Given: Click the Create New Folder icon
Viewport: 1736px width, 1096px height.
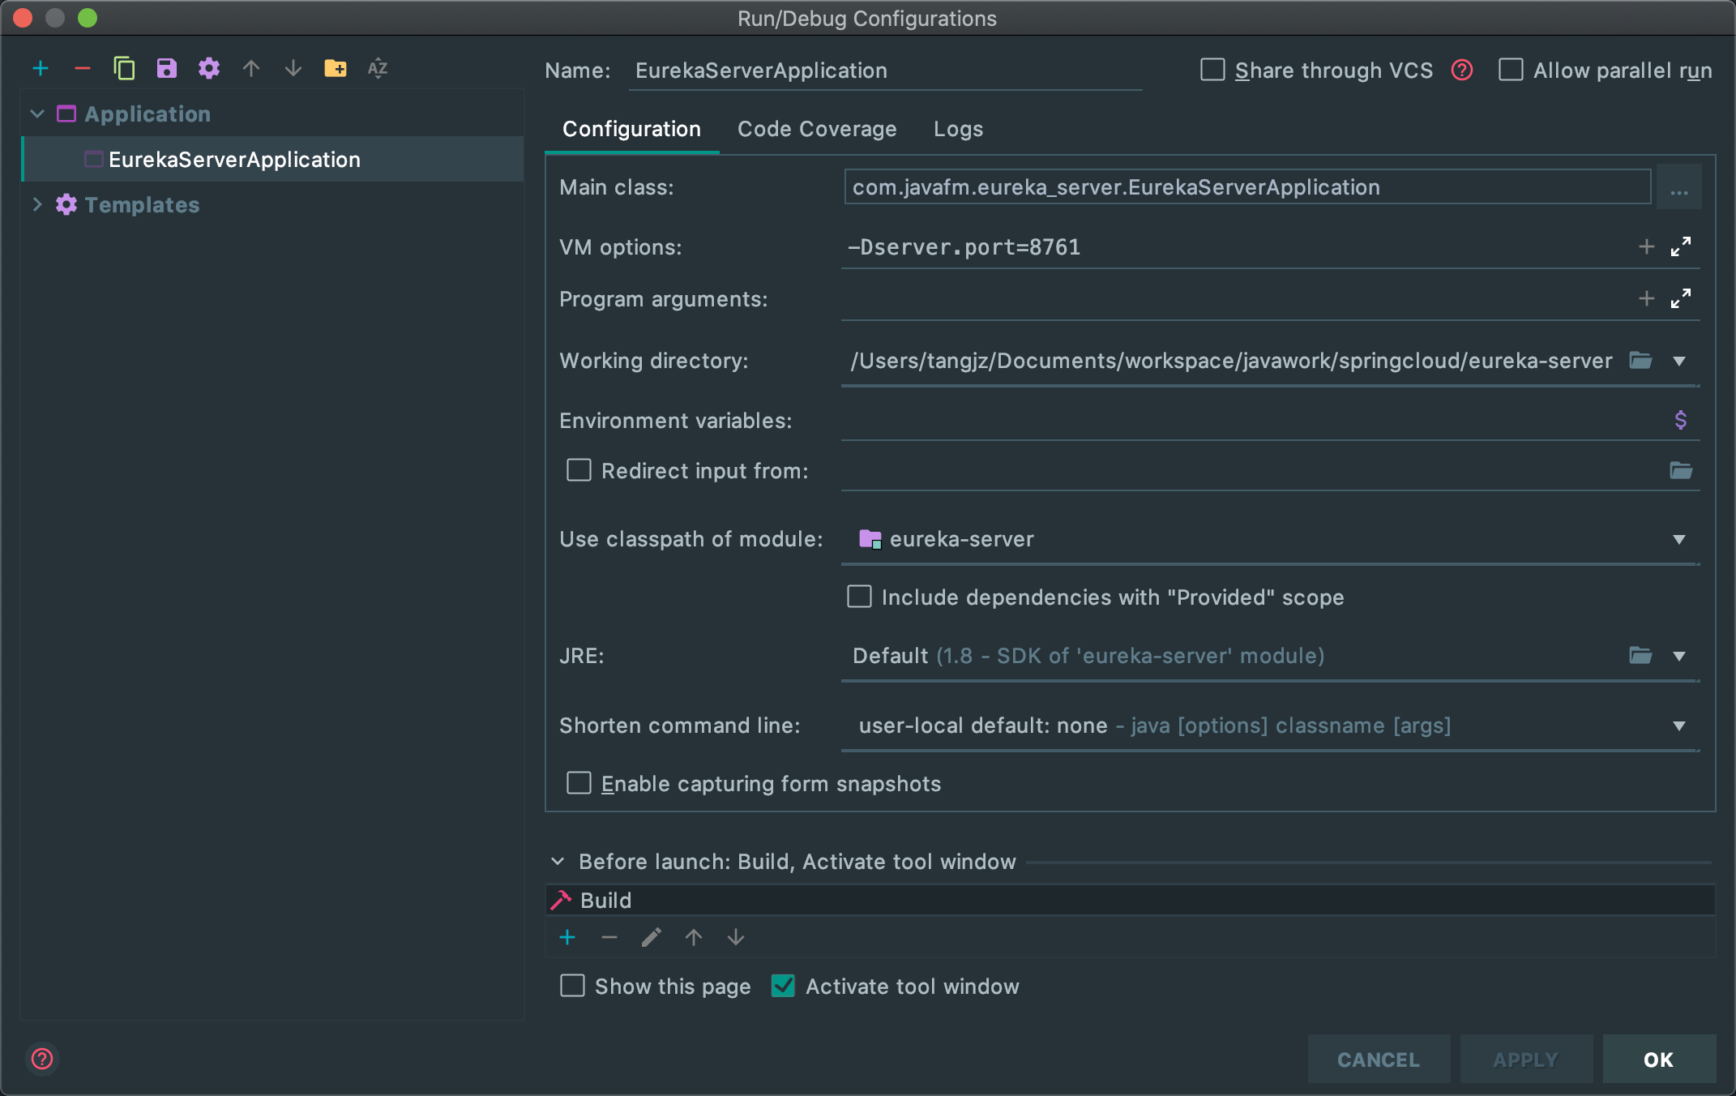Looking at the screenshot, I should click(335, 69).
